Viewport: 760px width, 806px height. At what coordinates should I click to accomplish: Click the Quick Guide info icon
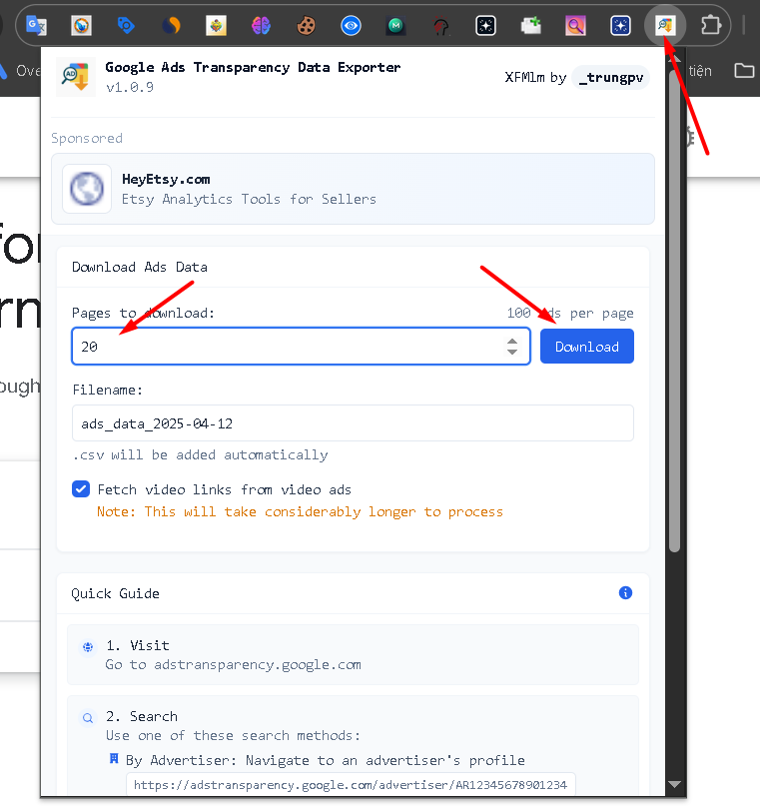point(625,592)
